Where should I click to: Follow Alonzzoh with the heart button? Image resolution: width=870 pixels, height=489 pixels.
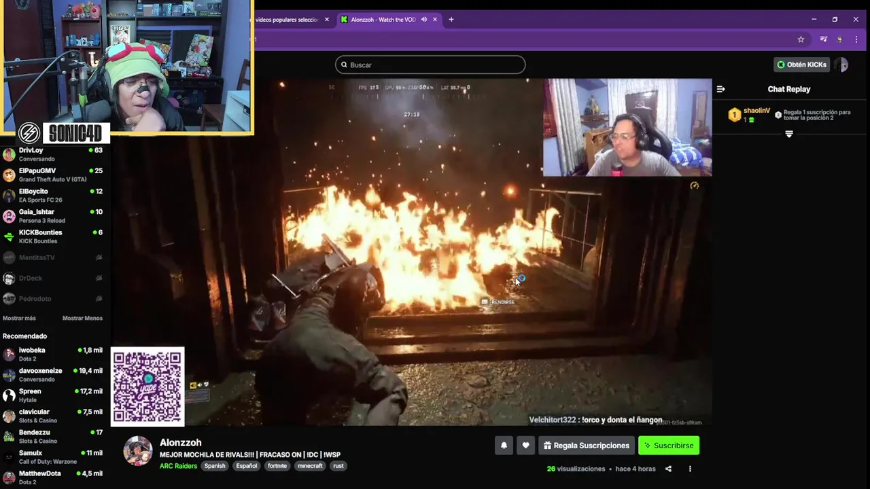click(x=525, y=446)
